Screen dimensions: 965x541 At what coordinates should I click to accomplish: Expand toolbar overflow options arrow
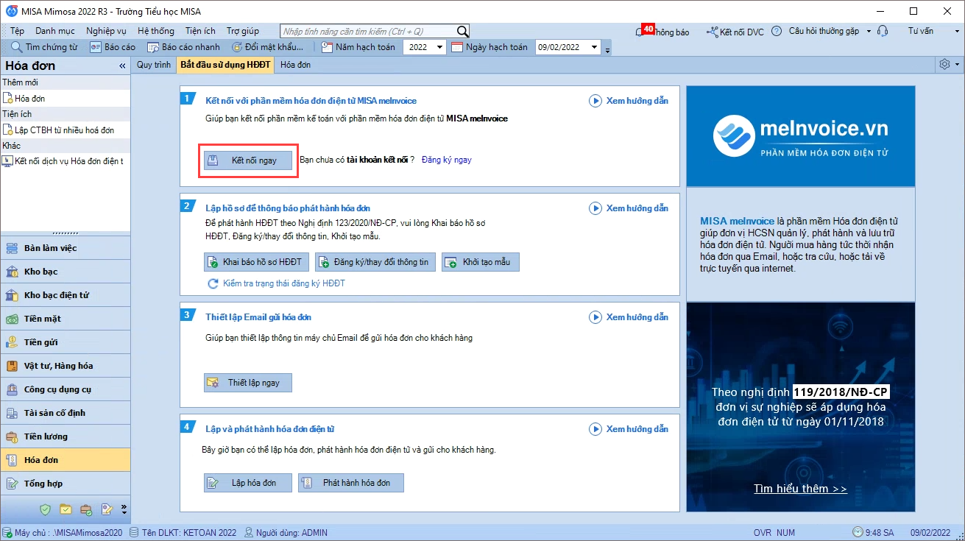click(607, 49)
